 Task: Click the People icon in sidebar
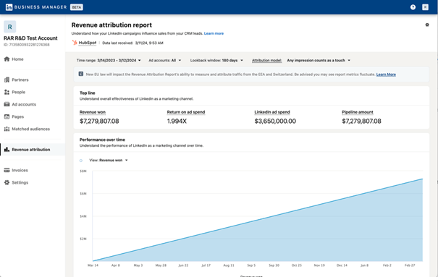coord(7,92)
